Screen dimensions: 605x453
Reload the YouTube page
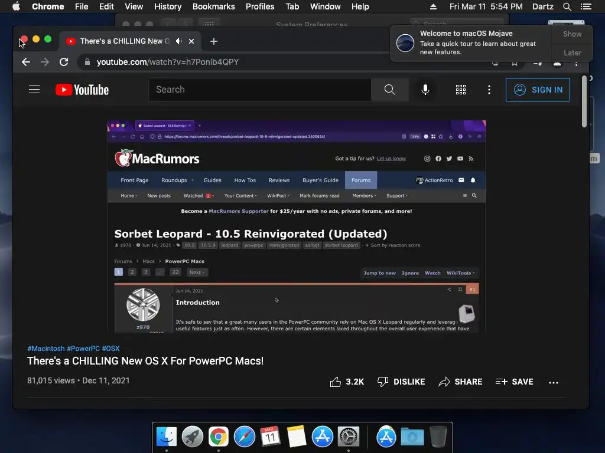pyautogui.click(x=64, y=62)
